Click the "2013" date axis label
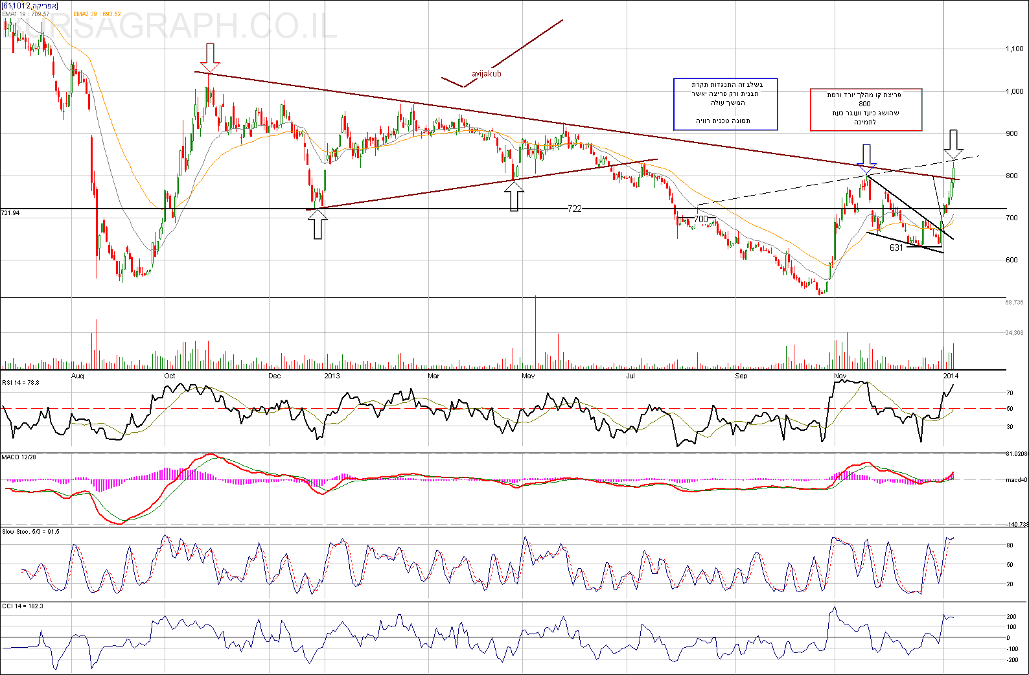 [x=332, y=376]
